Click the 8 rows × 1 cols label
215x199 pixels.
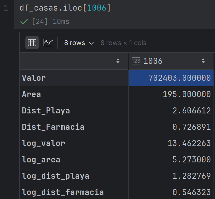[x=123, y=43]
